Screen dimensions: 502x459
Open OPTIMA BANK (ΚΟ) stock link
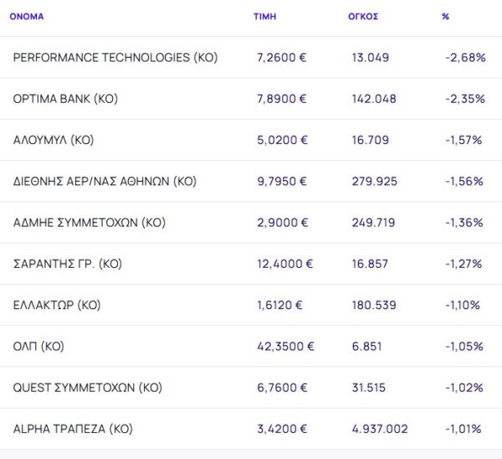[x=65, y=99]
